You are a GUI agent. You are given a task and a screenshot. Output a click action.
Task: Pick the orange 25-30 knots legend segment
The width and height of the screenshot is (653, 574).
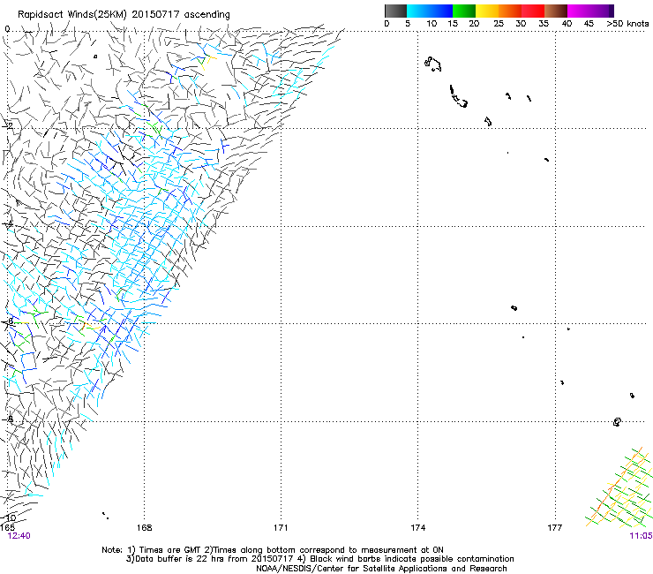[x=510, y=11]
